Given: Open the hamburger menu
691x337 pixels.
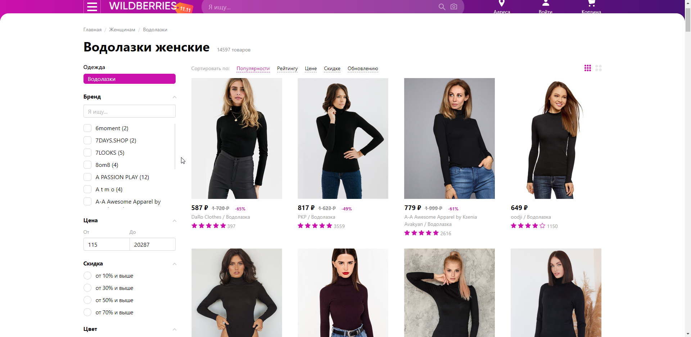Looking at the screenshot, I should coord(92,7).
